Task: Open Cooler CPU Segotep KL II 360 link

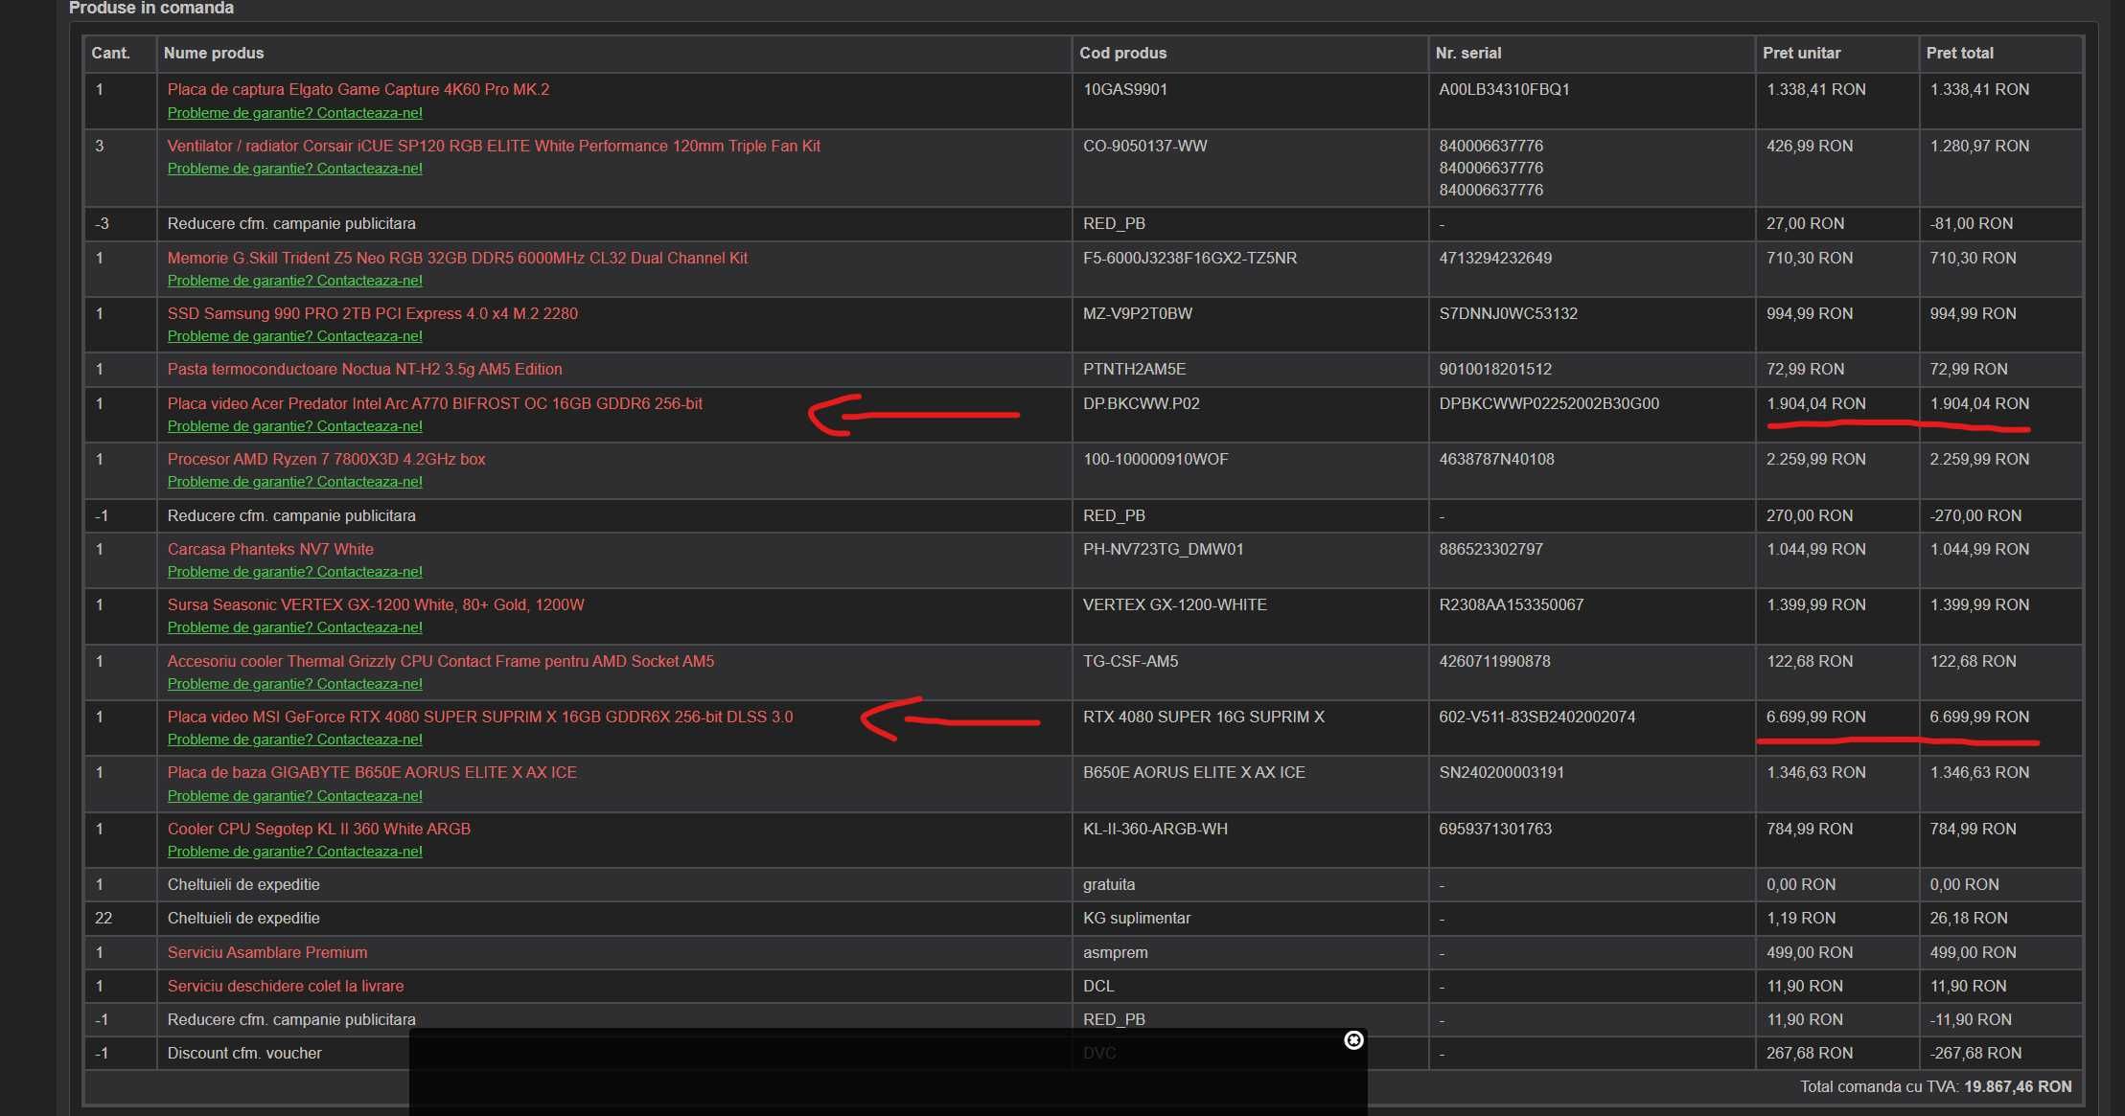Action: tap(319, 830)
